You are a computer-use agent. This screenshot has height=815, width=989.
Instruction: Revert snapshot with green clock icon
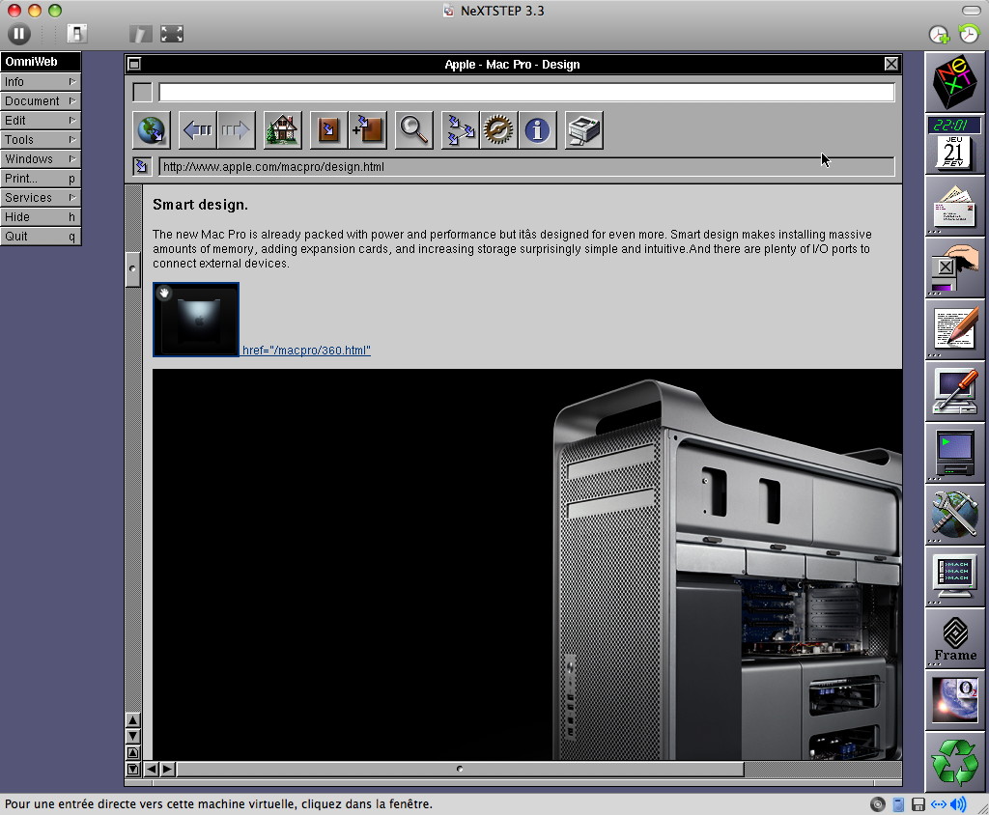click(968, 33)
